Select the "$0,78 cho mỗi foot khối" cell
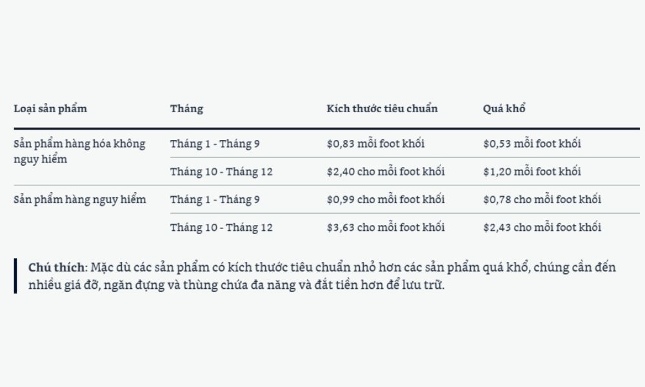Screen dimensions: 645x387 click(542, 199)
